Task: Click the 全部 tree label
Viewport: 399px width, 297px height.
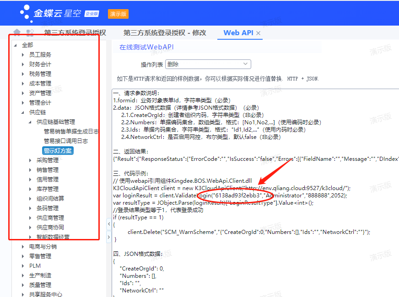Action: [x=27, y=45]
